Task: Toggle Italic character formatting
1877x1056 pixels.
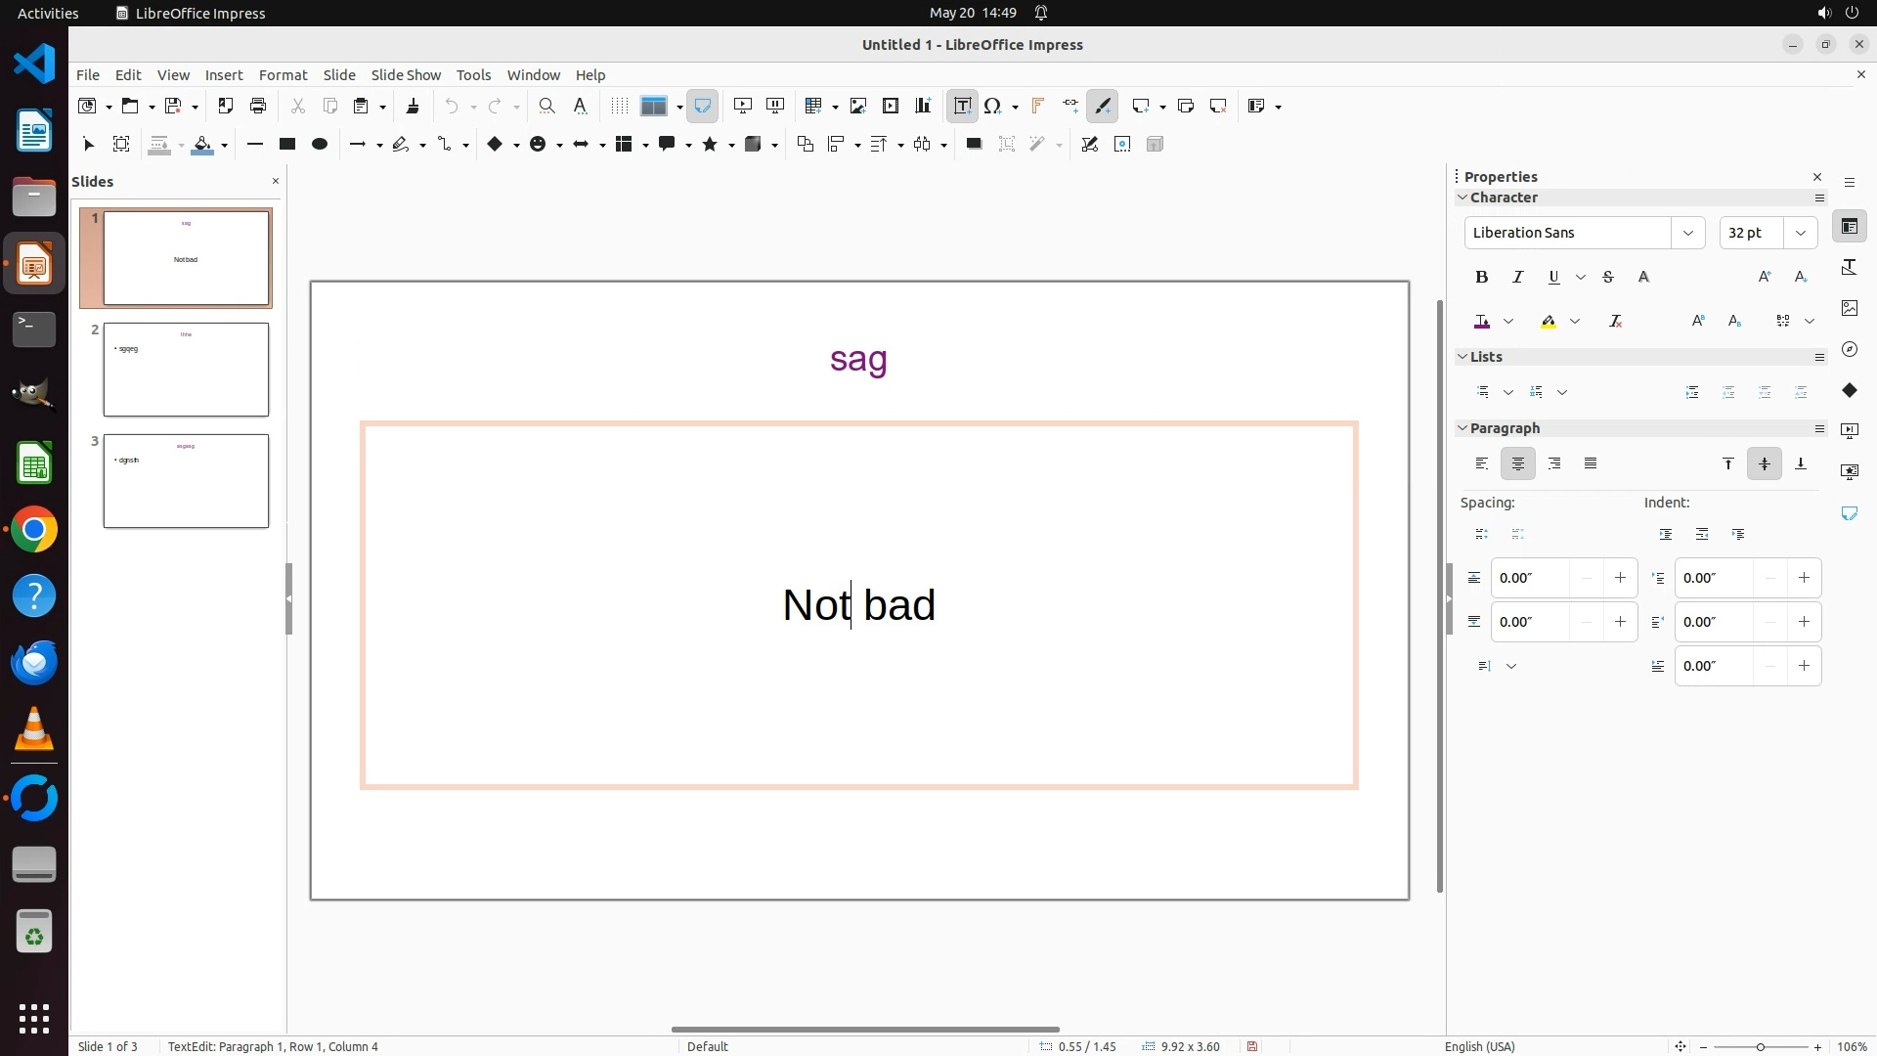Action: click(1517, 277)
